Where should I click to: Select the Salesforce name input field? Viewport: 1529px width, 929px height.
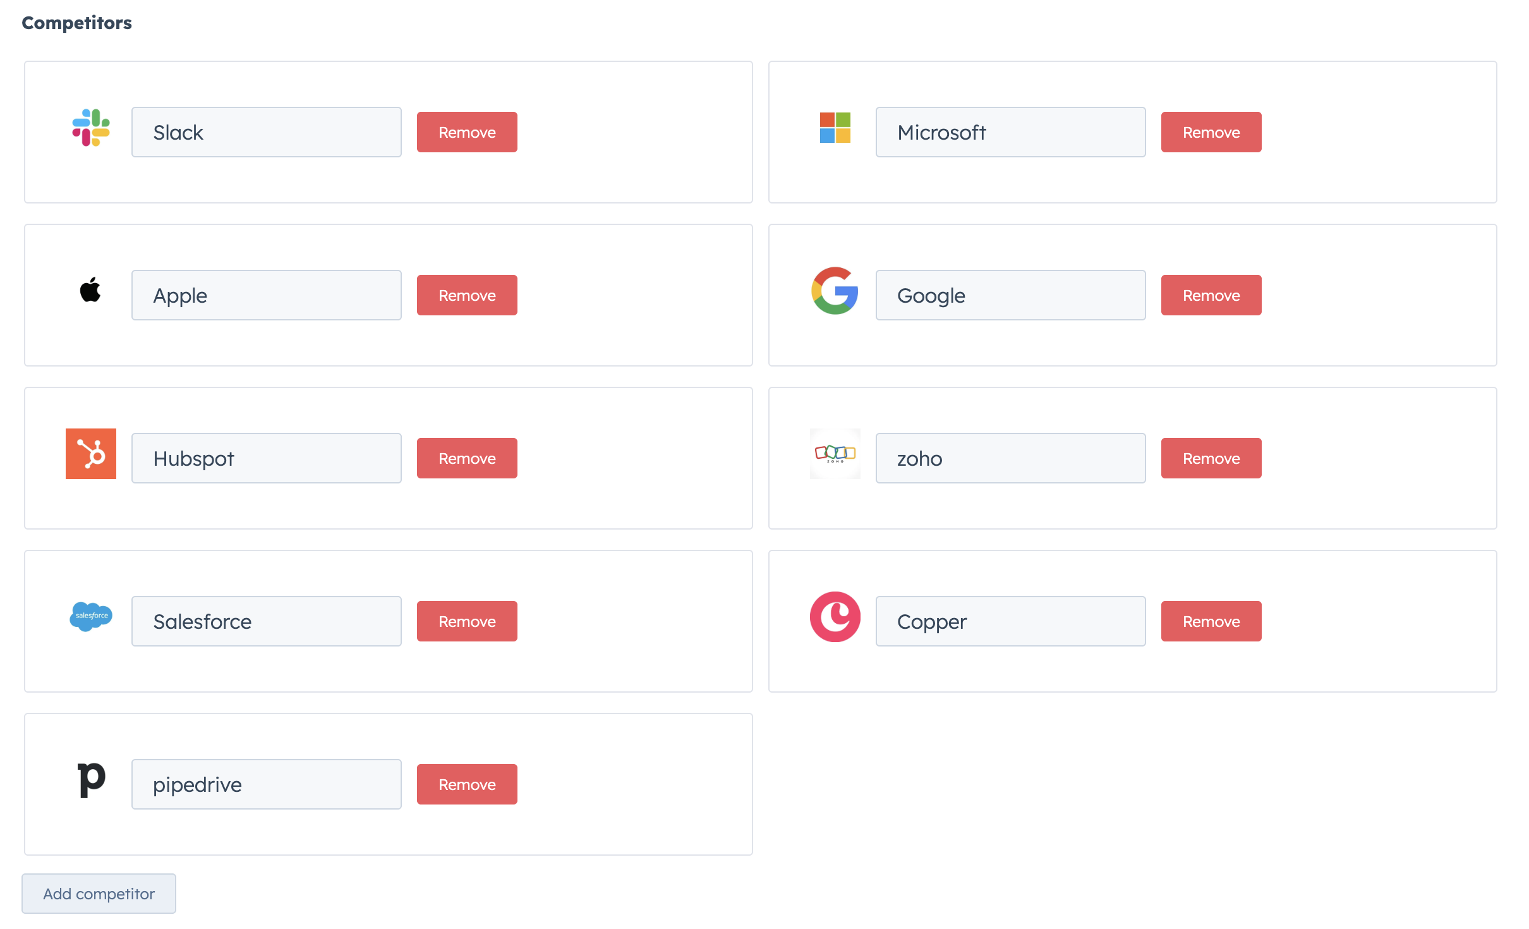click(266, 621)
